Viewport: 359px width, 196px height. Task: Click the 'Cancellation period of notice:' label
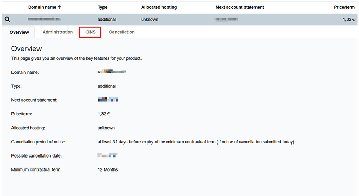(x=39, y=142)
